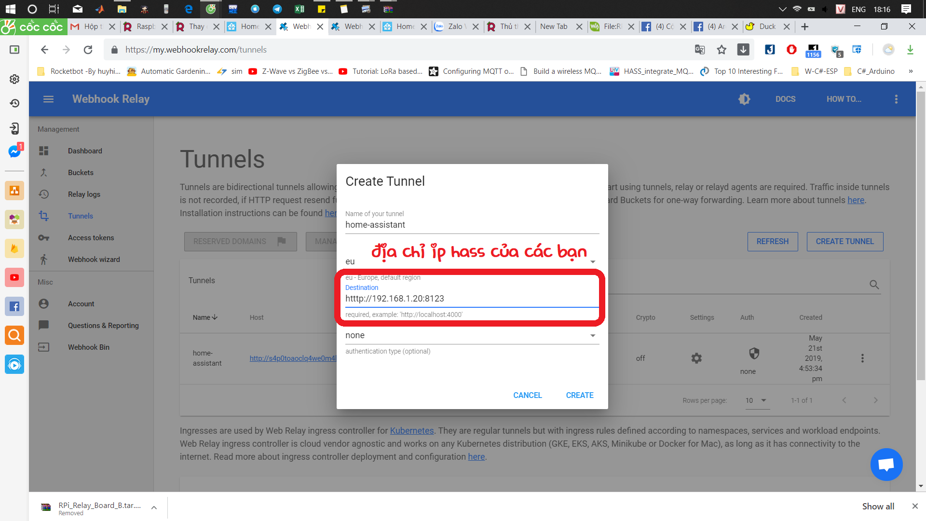This screenshot has width=926, height=521.
Task: Open Telegram from the taskbar
Action: 277,9
